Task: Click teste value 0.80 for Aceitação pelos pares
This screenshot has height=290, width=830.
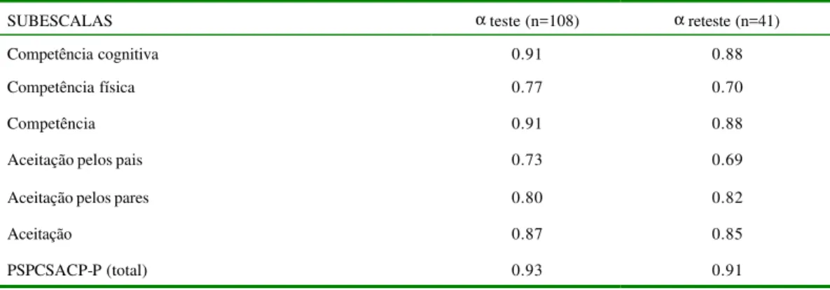Action: [527, 198]
